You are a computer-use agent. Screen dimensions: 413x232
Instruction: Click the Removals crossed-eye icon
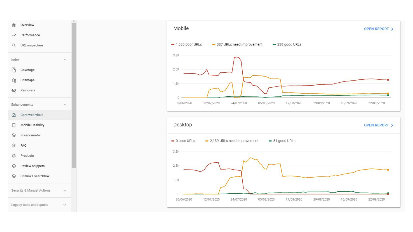pos(14,90)
